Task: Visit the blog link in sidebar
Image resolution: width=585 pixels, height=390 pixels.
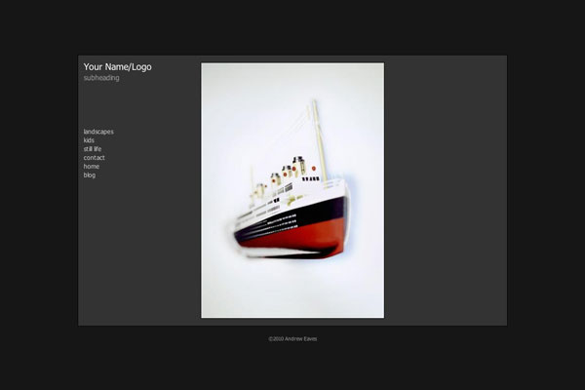Action: click(89, 175)
